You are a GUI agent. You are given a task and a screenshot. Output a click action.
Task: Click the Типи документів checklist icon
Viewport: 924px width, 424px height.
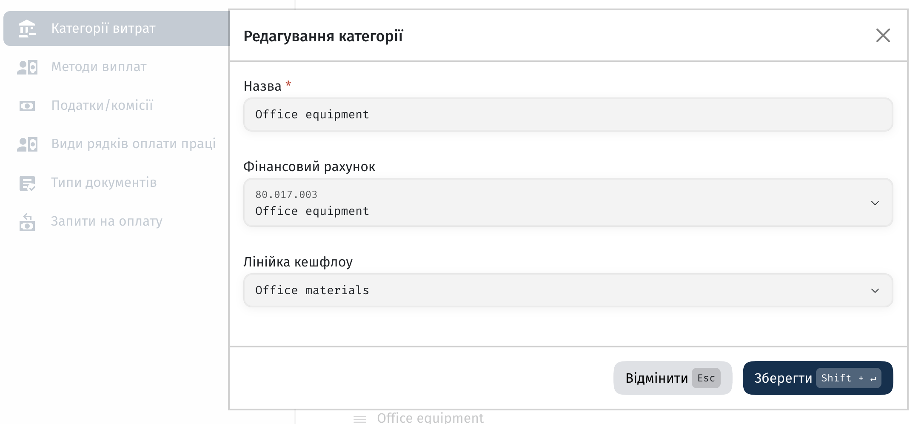[x=27, y=183]
